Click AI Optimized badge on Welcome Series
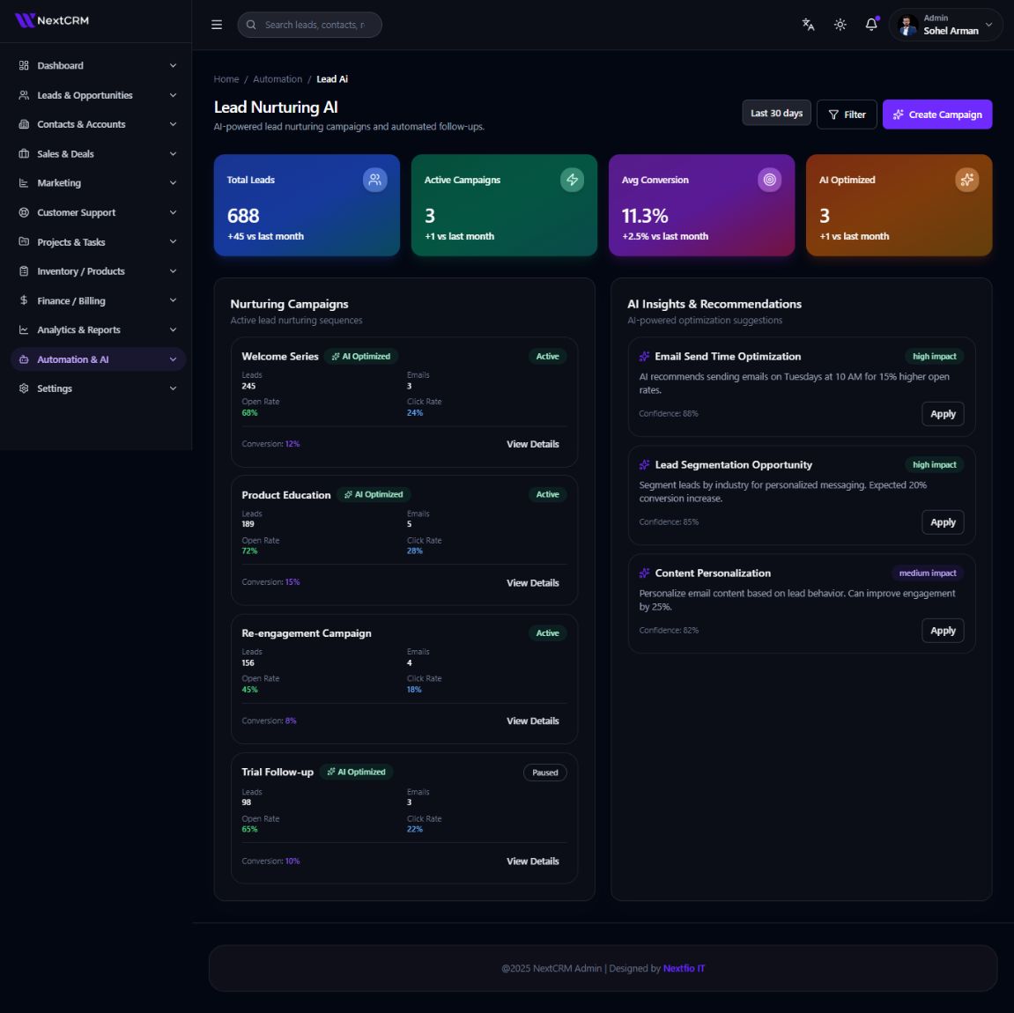Screen dimensions: 1014x1013 tap(361, 356)
